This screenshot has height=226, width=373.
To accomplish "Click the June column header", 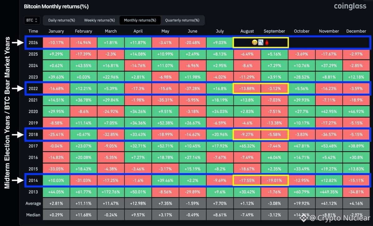I will 193,31.
